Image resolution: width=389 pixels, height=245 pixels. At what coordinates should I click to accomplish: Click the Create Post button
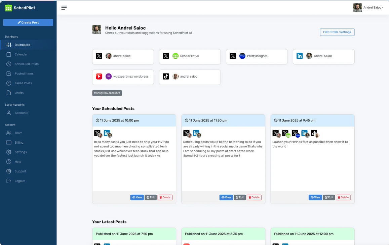[28, 22]
